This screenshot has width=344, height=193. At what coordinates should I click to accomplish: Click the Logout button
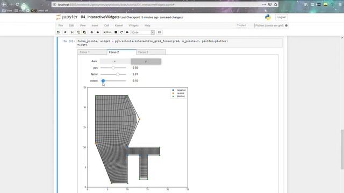point(281,17)
